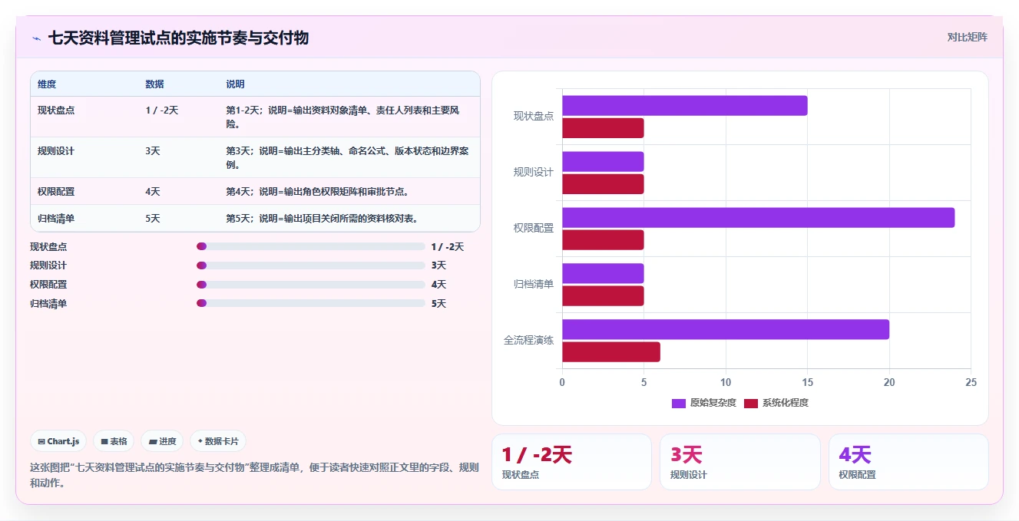The width and height of the screenshot is (1019, 521).
Task: Click the 说明 table column header
Action: (x=235, y=84)
